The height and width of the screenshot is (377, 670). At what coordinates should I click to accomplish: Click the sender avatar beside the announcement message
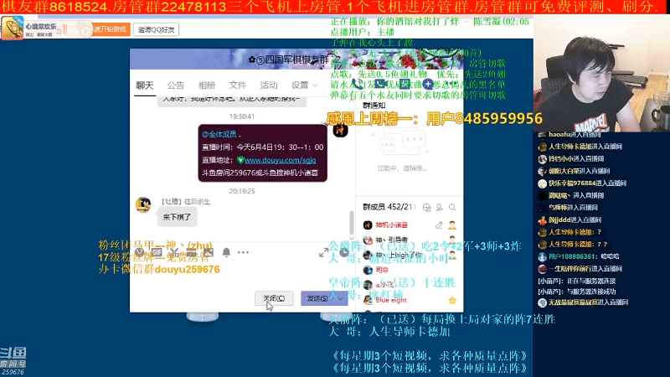[x=340, y=130]
